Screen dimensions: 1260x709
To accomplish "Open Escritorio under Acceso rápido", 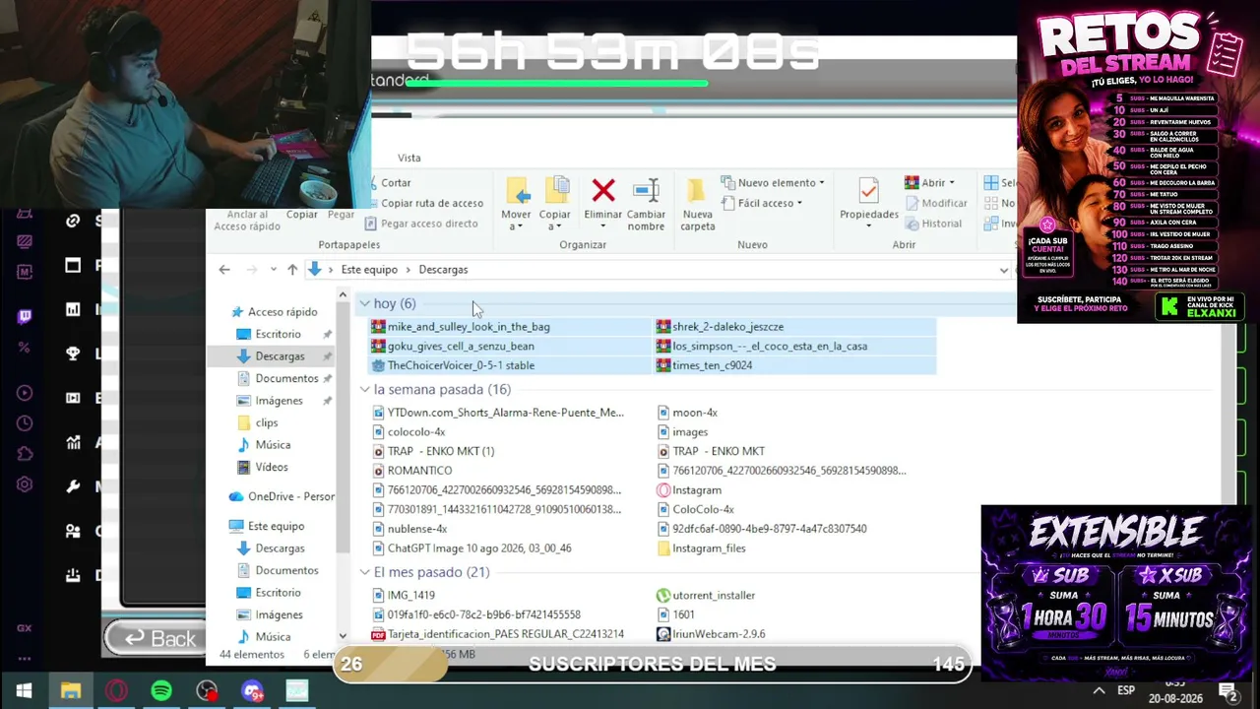I will [270, 335].
